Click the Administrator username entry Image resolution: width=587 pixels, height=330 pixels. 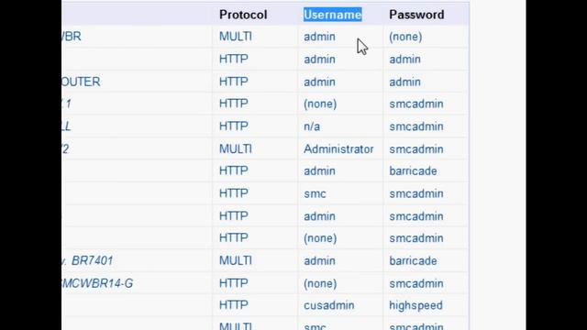[x=338, y=148]
